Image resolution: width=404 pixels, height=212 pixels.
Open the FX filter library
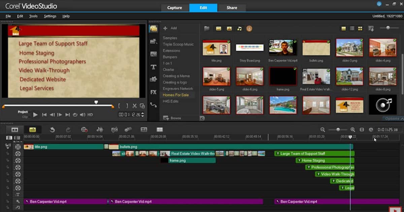(x=154, y=92)
